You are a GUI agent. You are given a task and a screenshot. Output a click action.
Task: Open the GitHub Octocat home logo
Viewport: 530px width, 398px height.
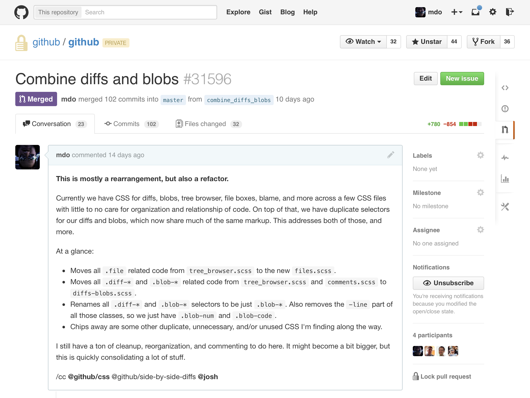21,12
